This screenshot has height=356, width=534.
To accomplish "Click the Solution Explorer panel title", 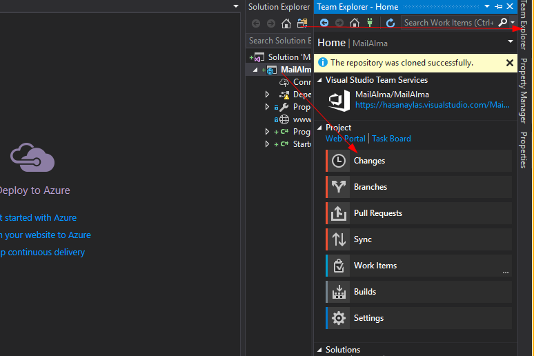I will point(279,7).
